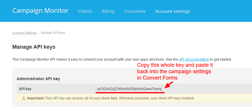The width and height of the screenshot is (252, 107).
Task: Click Manage API keys breadcrumb text
Action: (x=53, y=33)
